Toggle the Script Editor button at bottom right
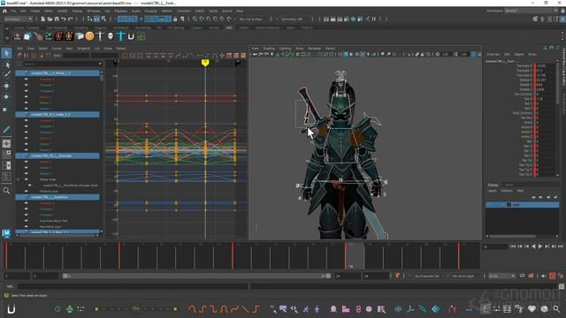 coord(562,286)
